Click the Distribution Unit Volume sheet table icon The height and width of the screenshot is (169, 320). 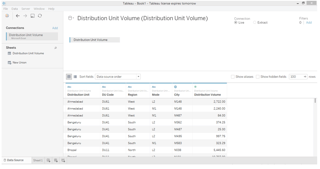click(x=9, y=53)
